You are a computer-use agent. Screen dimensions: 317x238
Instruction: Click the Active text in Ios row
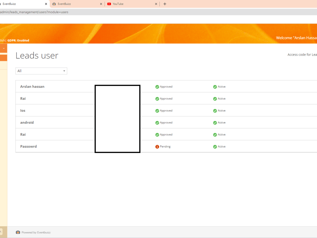(222, 110)
